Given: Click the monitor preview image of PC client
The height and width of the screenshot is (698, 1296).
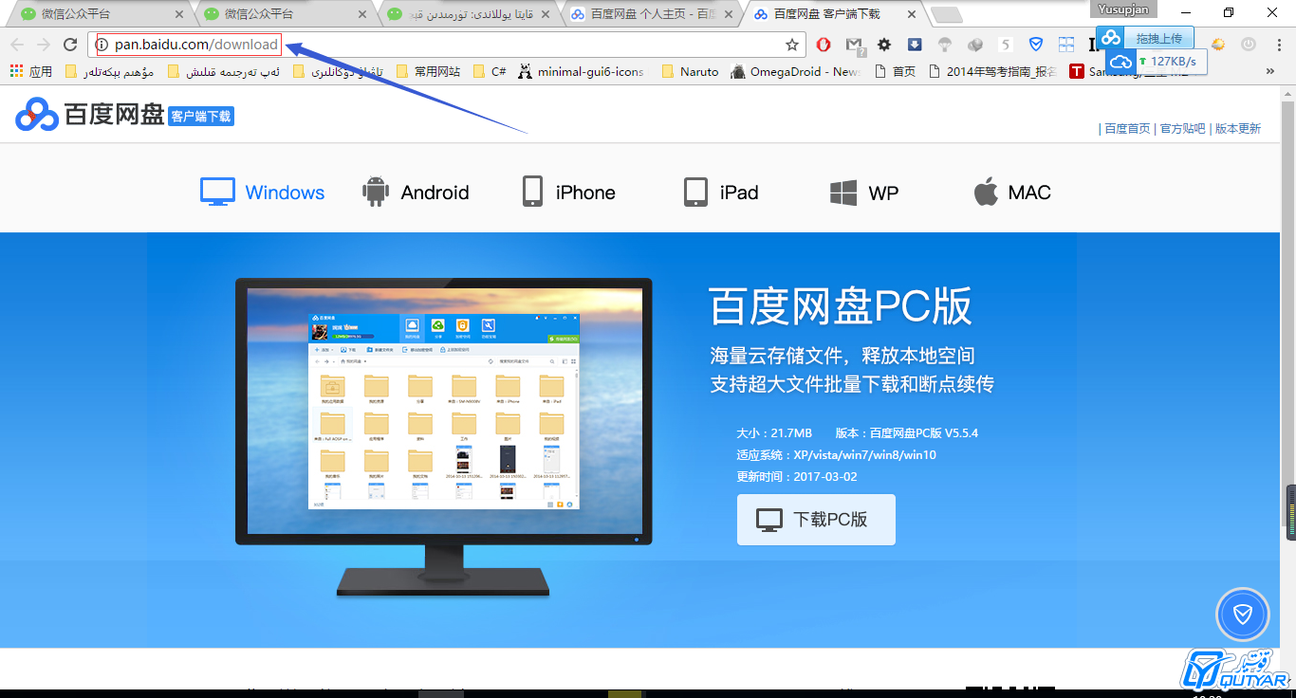Looking at the screenshot, I should point(444,436).
